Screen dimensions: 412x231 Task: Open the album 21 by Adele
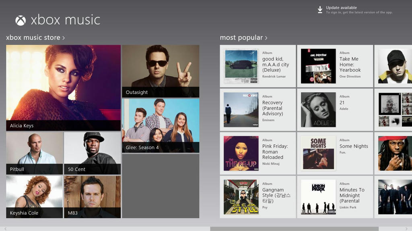pyautogui.click(x=336, y=109)
